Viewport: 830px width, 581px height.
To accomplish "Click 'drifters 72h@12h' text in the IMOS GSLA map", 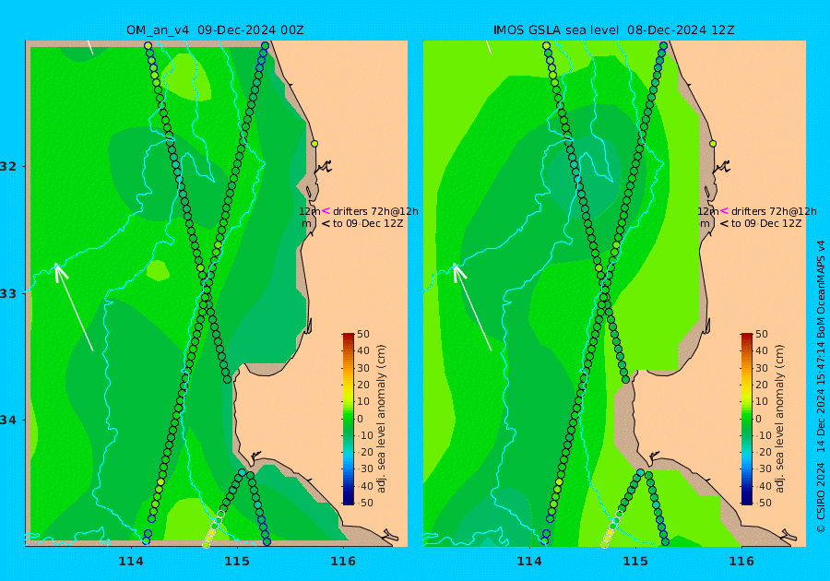I will [774, 211].
